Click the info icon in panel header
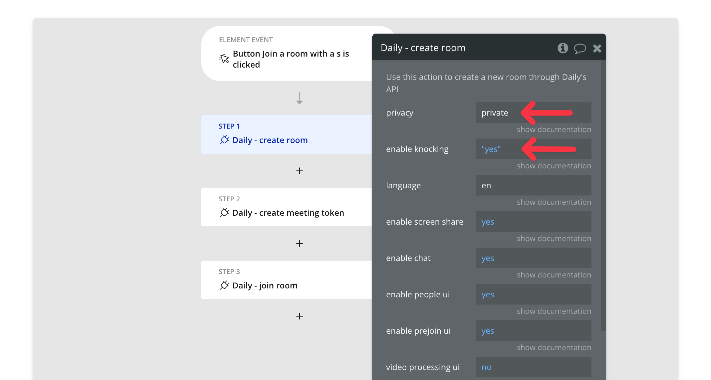The width and height of the screenshot is (711, 380). click(563, 48)
